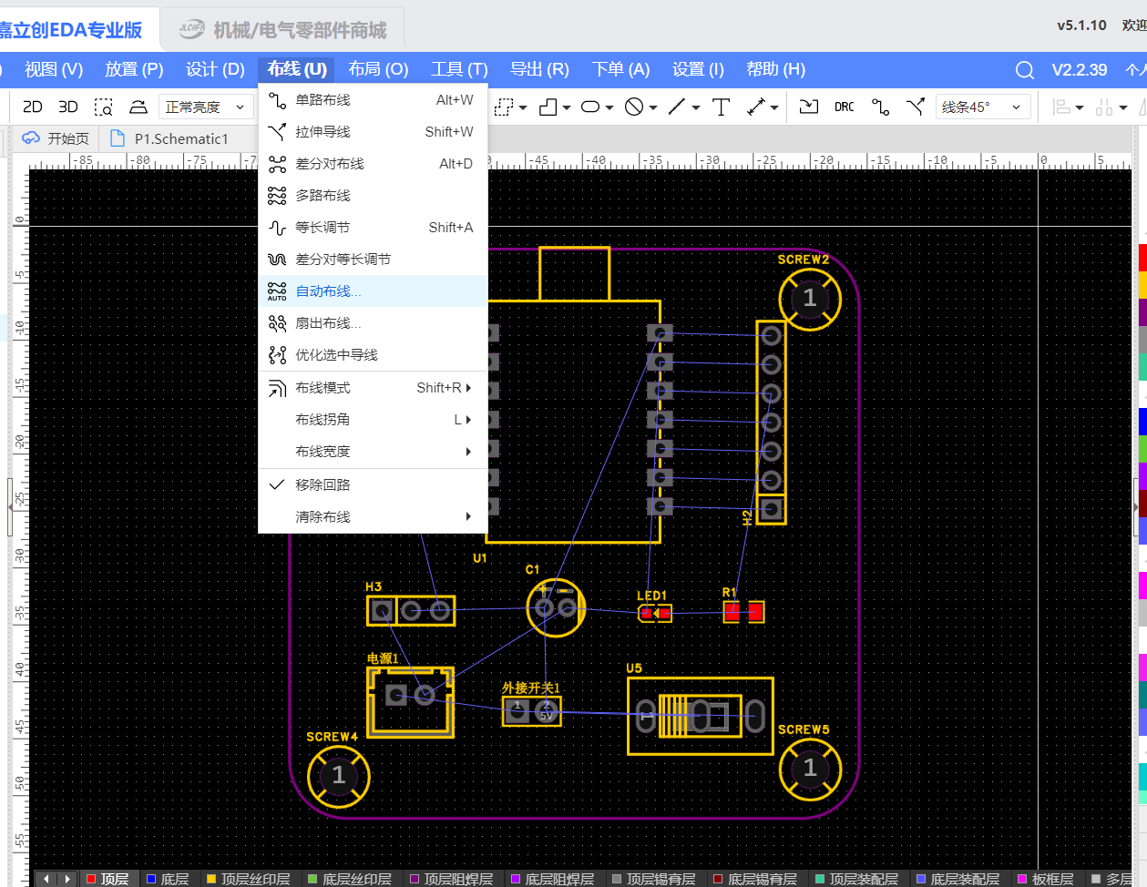Open the Design (设计) menu
The height and width of the screenshot is (887, 1147).
(215, 69)
